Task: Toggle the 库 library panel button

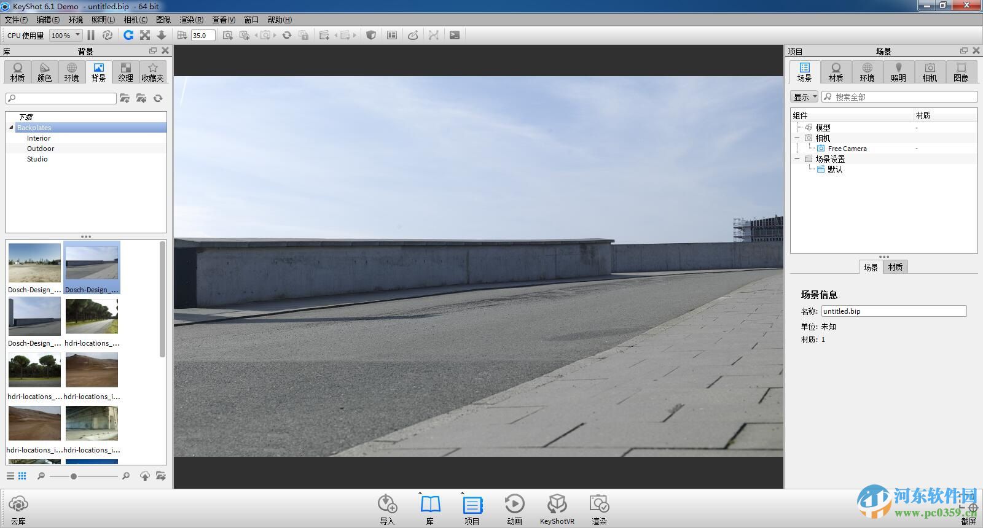Action: [x=430, y=510]
